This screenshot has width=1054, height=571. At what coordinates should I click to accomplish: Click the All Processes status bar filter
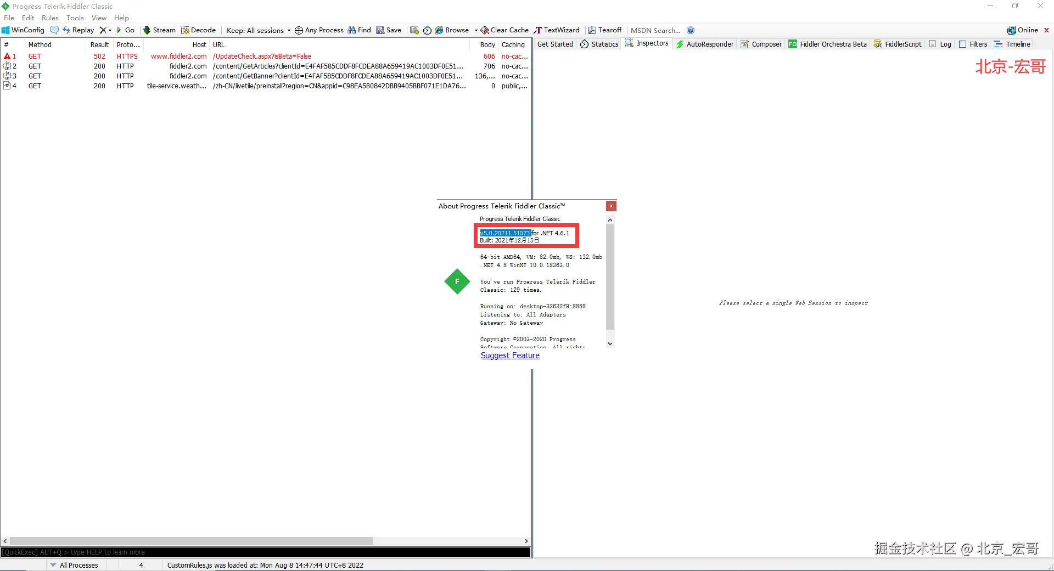coord(74,565)
